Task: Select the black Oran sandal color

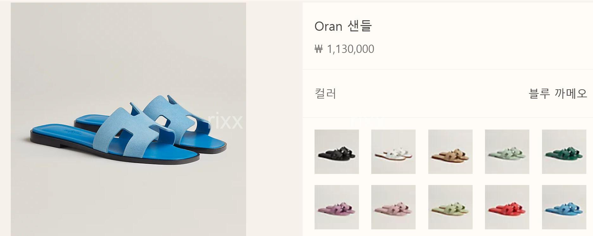Action: coord(336,152)
